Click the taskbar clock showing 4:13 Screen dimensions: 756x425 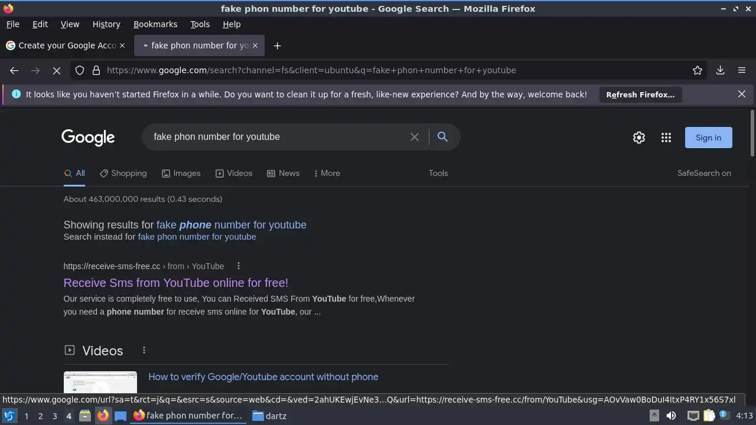coord(744,416)
